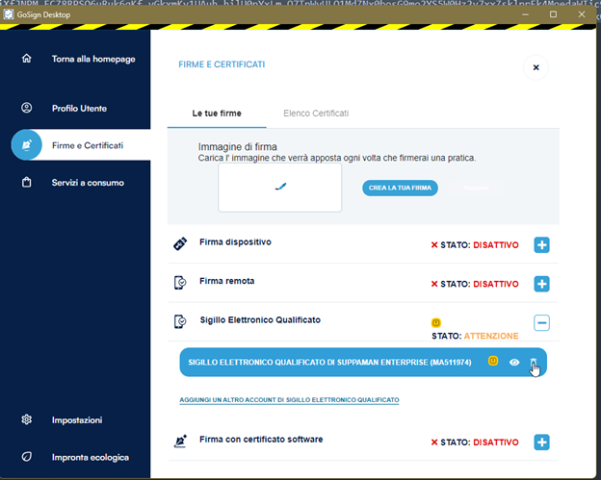Expand the Firma remota section
The height and width of the screenshot is (480, 601).
tap(541, 284)
